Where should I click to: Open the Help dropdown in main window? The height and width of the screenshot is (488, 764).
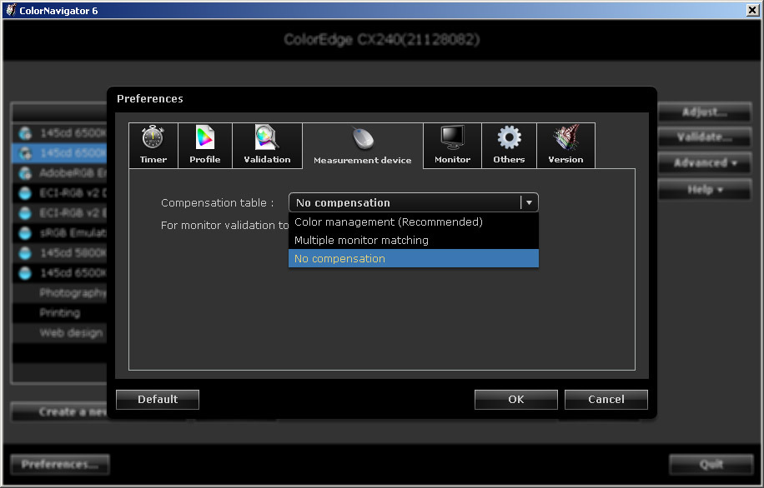pyautogui.click(x=705, y=189)
